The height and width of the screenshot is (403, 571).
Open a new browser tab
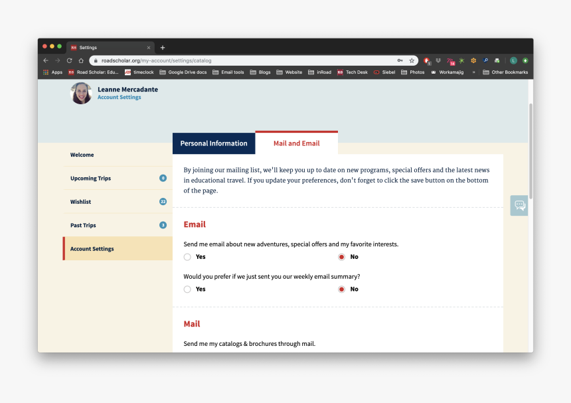(x=163, y=47)
